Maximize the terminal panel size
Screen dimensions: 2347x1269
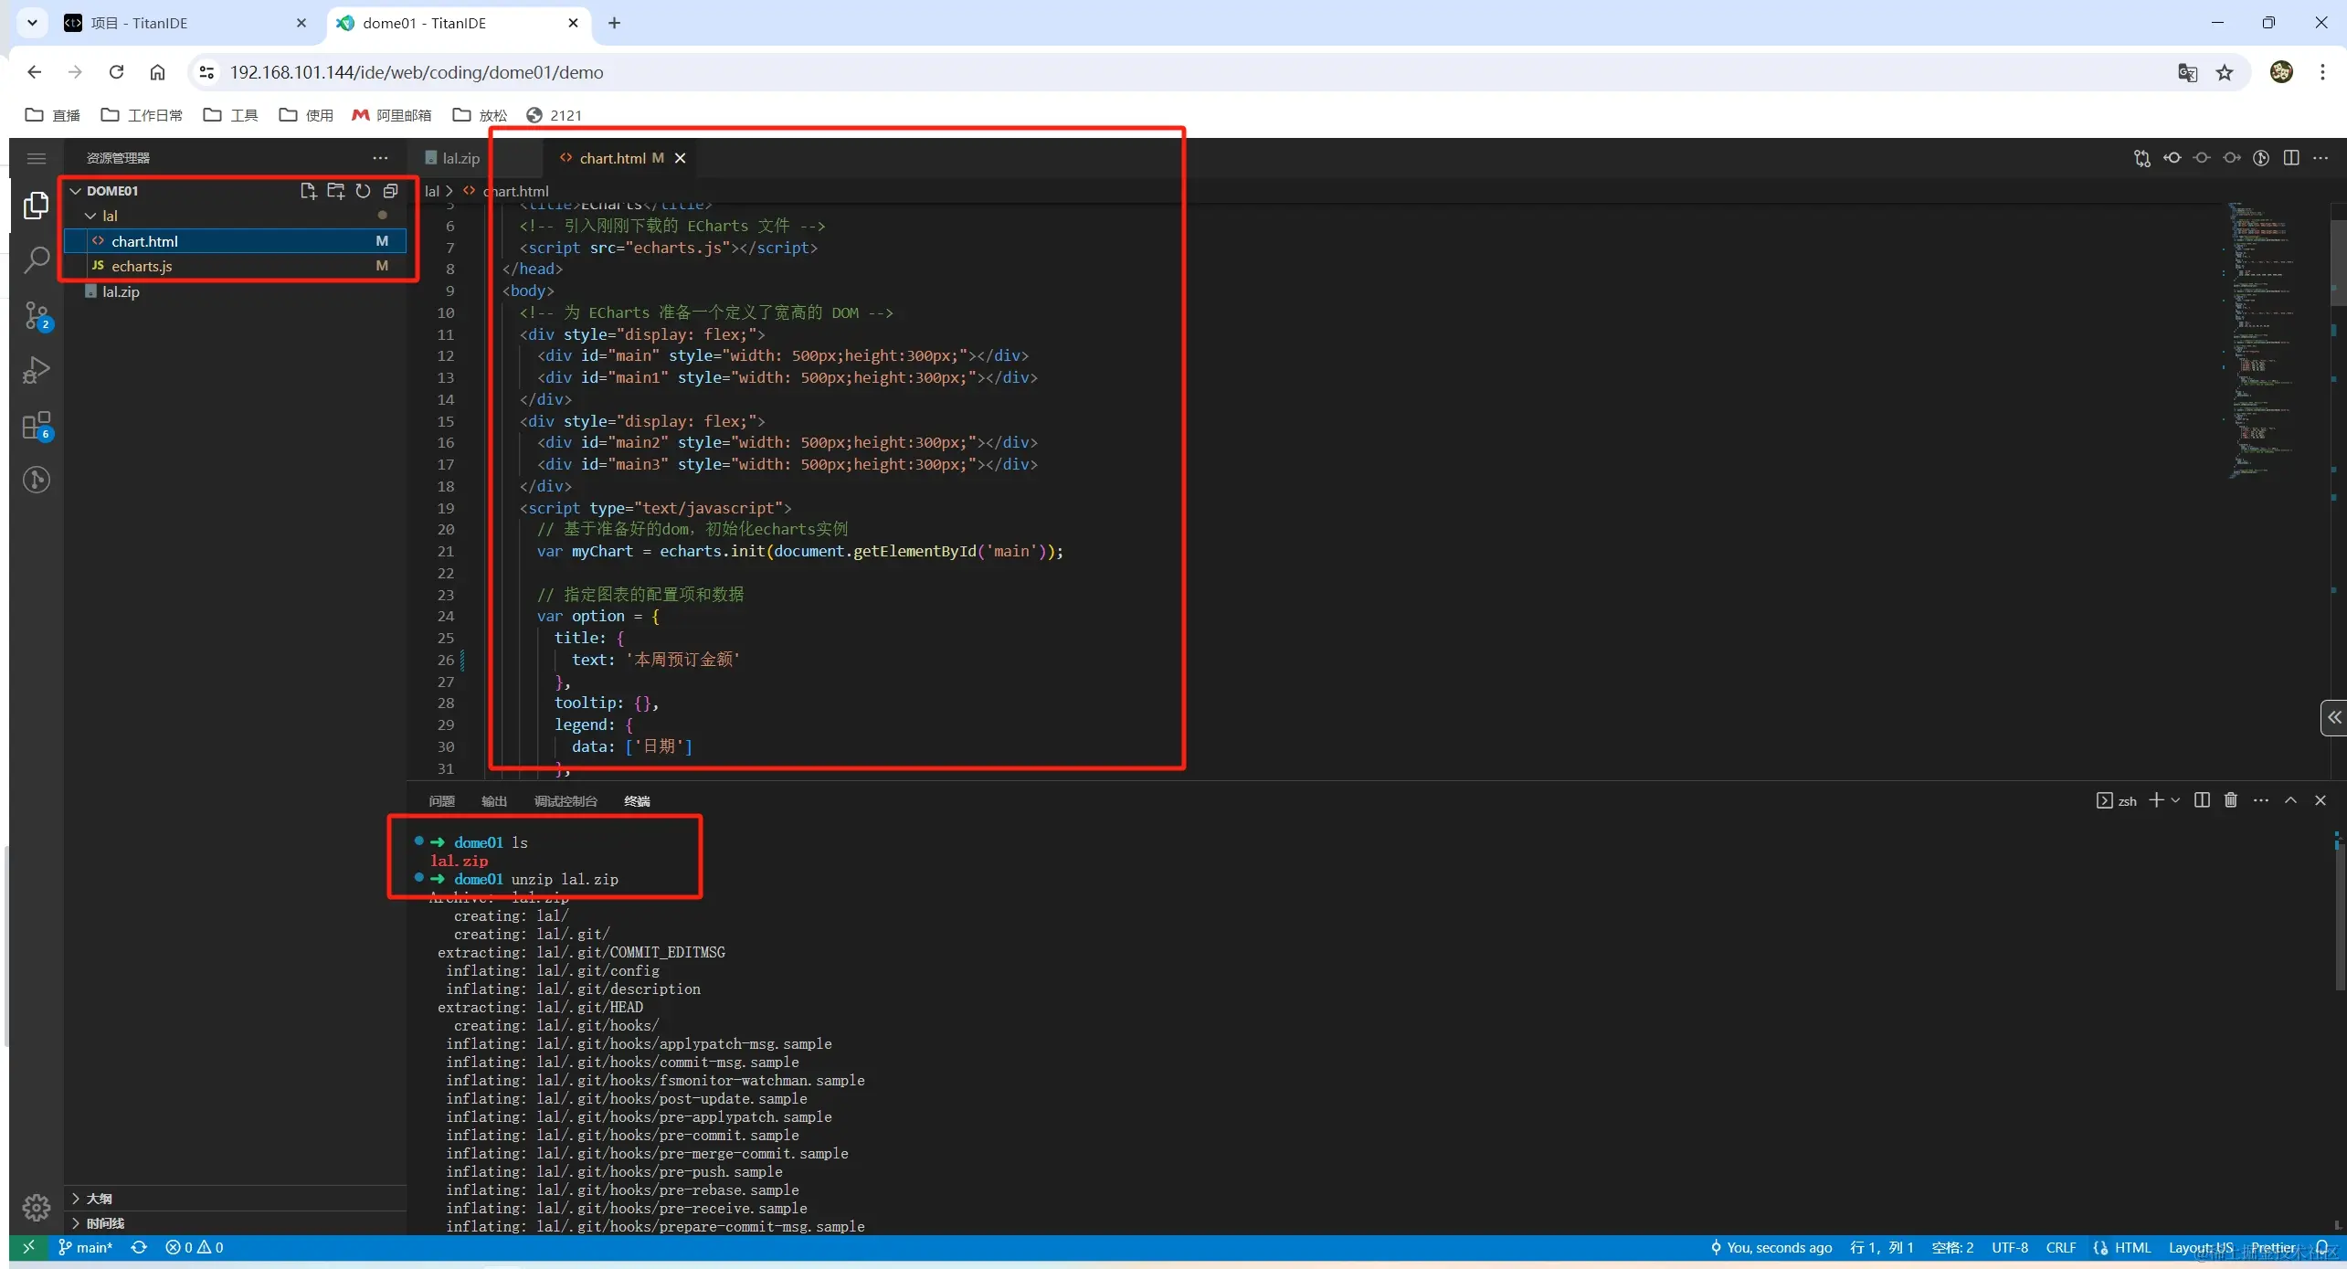coord(2290,800)
